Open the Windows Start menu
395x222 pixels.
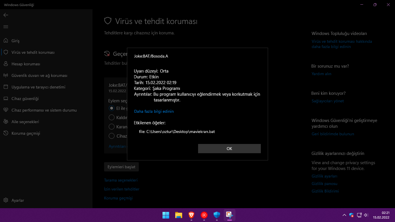click(166, 215)
